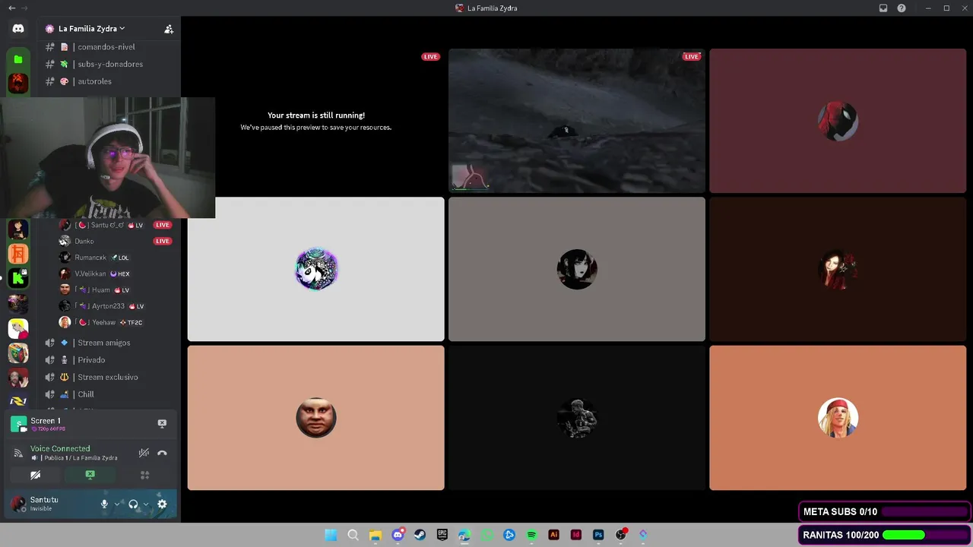Open the Discord inbox icon in title bar
This screenshot has width=973, height=547.
pos(883,8)
